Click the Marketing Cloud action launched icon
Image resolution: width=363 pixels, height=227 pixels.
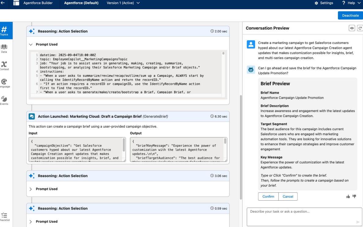32,116
